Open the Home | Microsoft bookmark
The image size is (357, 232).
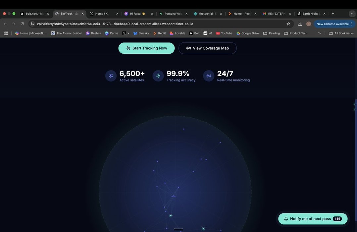coord(30,33)
